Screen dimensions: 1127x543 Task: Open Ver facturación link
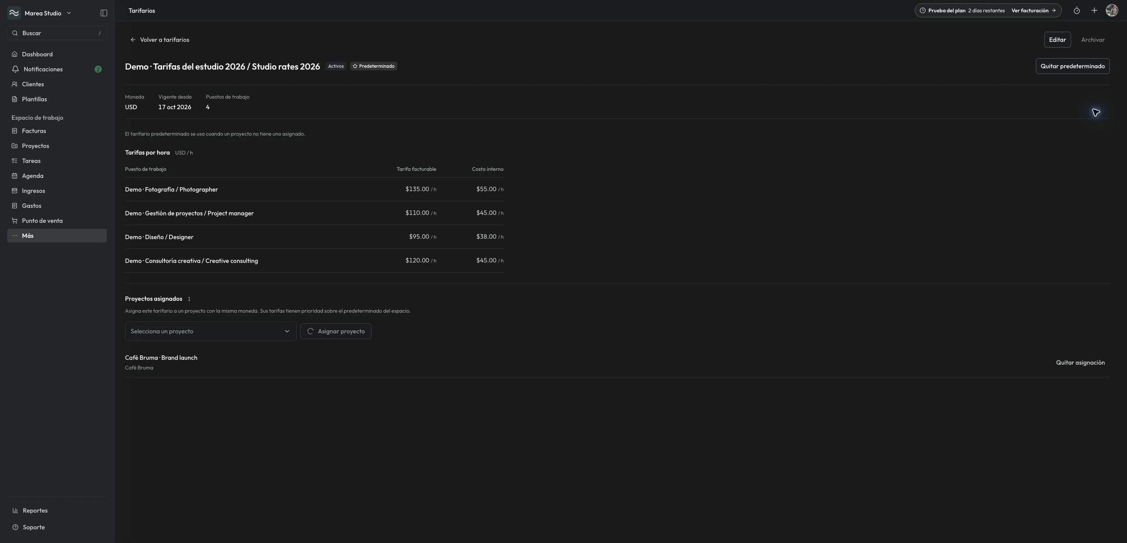[1034, 11]
